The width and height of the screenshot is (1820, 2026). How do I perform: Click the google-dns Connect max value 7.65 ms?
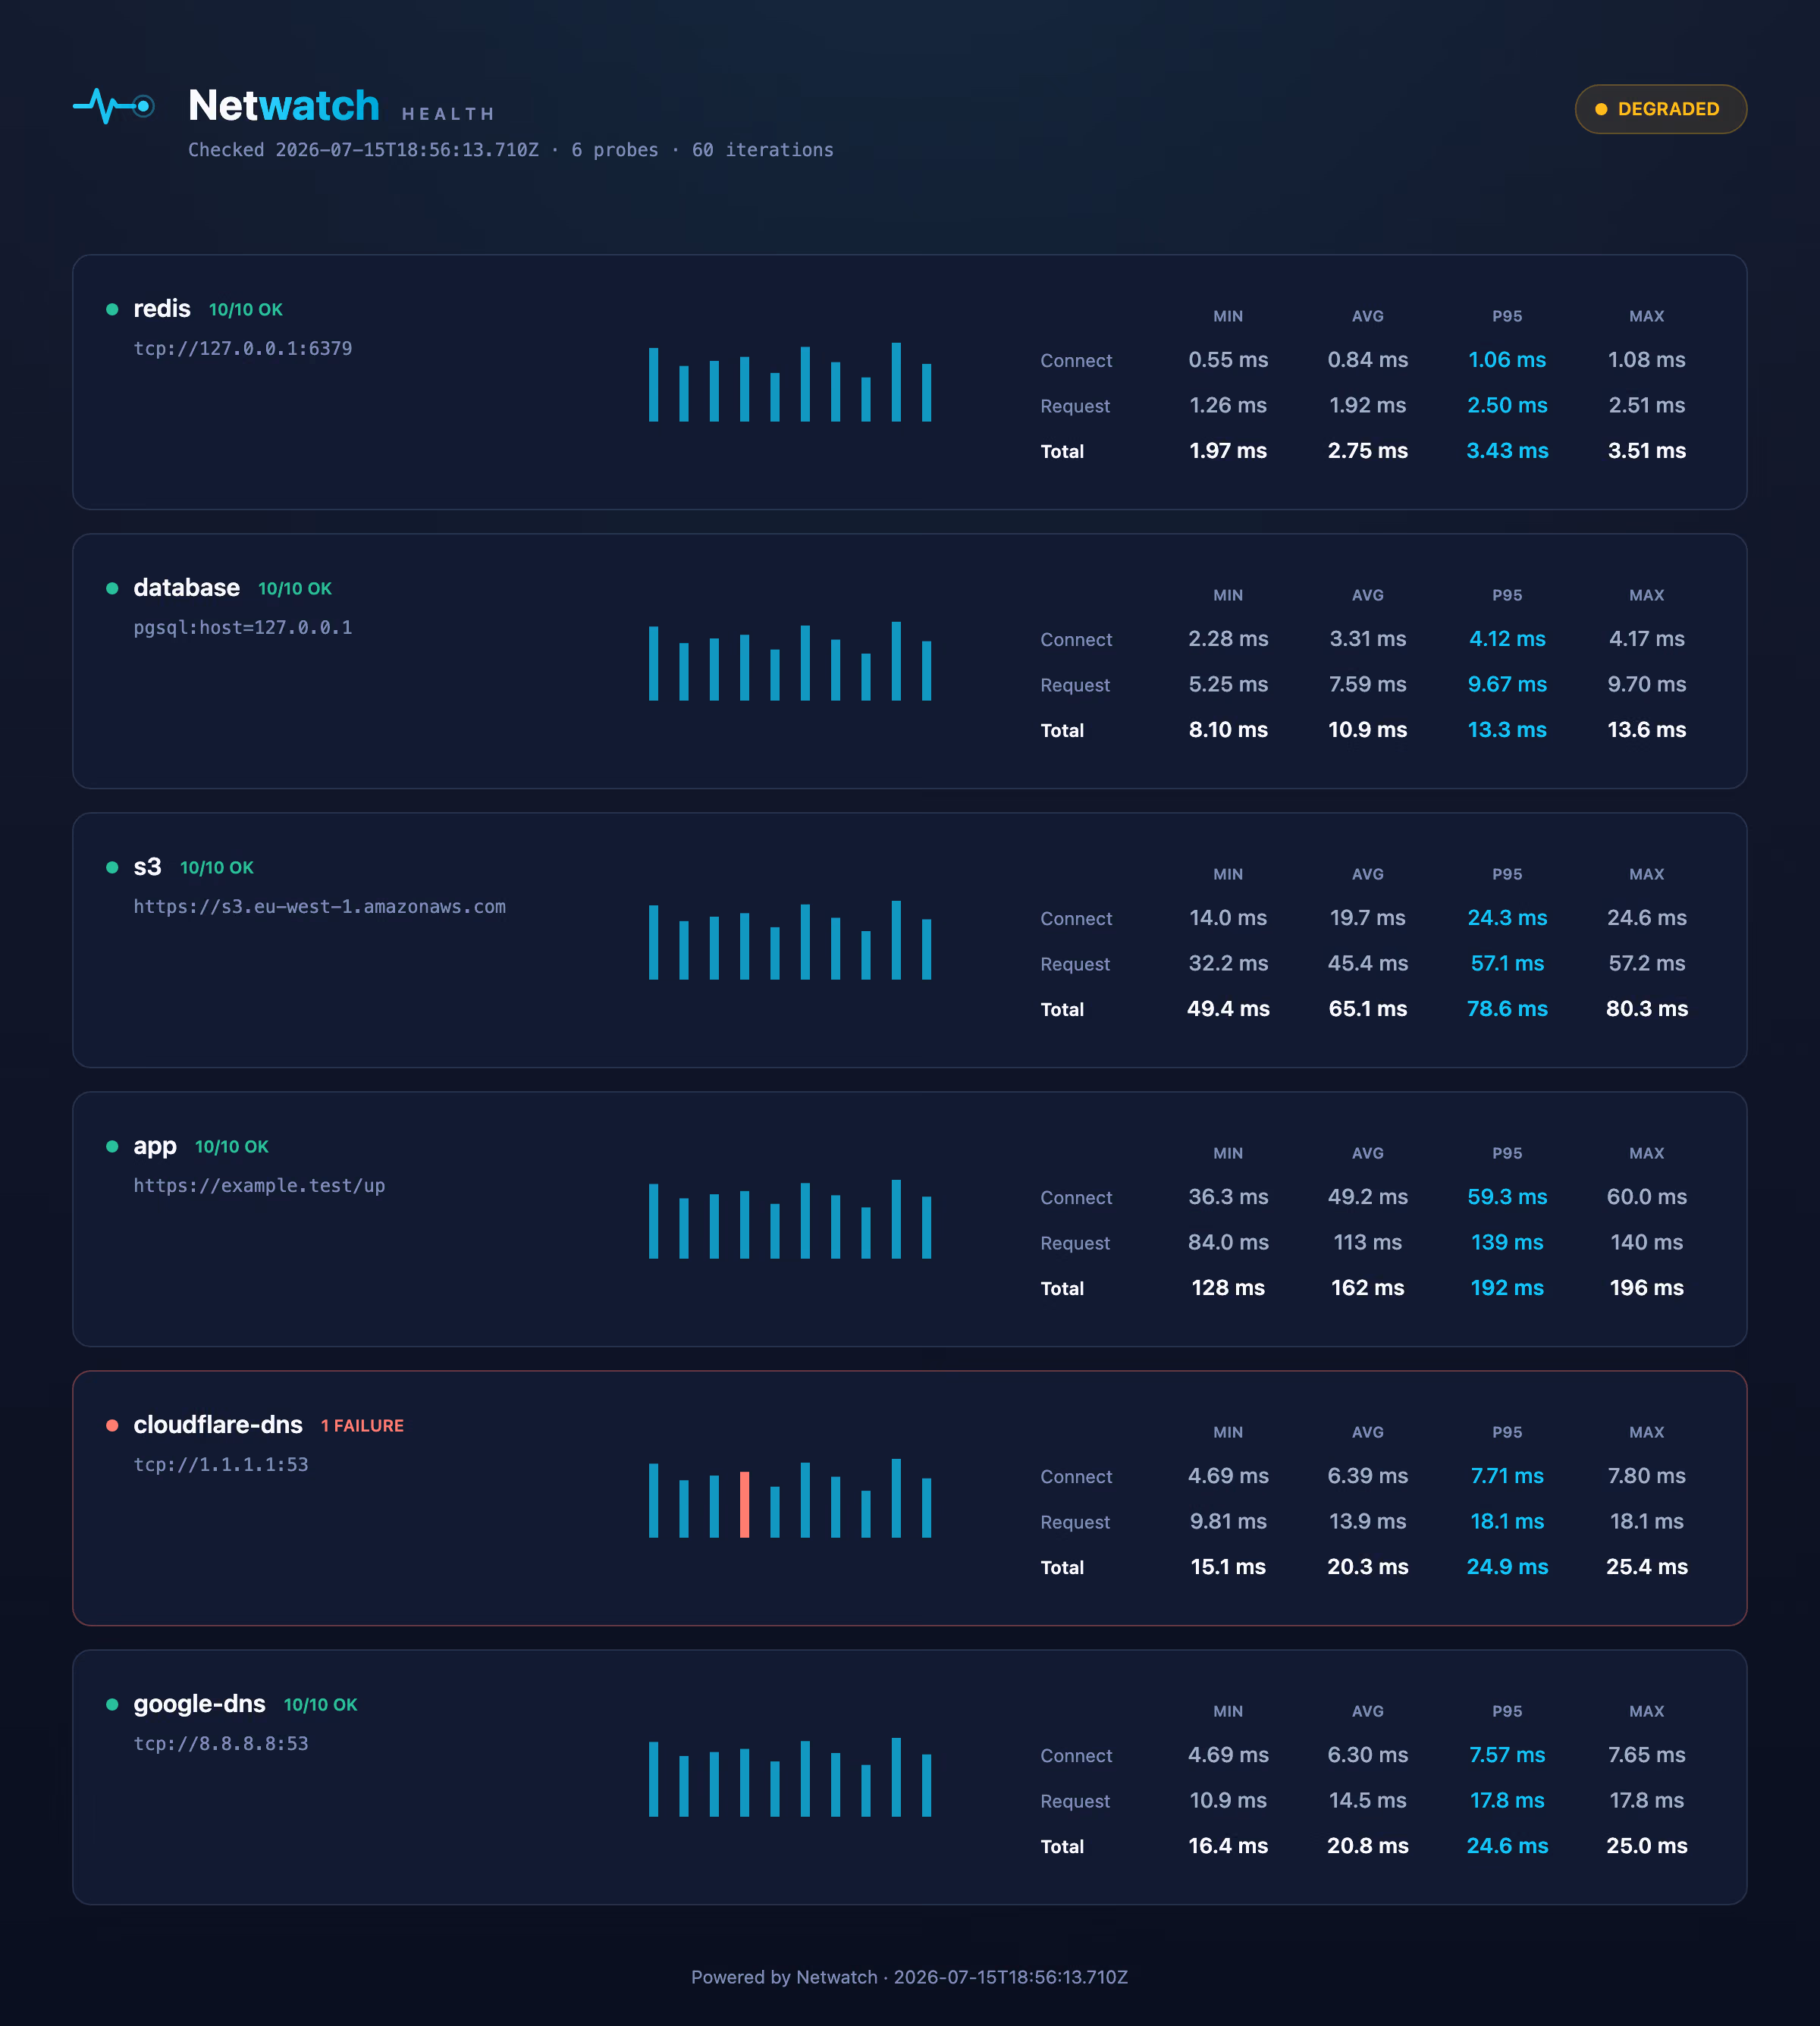[1647, 1755]
